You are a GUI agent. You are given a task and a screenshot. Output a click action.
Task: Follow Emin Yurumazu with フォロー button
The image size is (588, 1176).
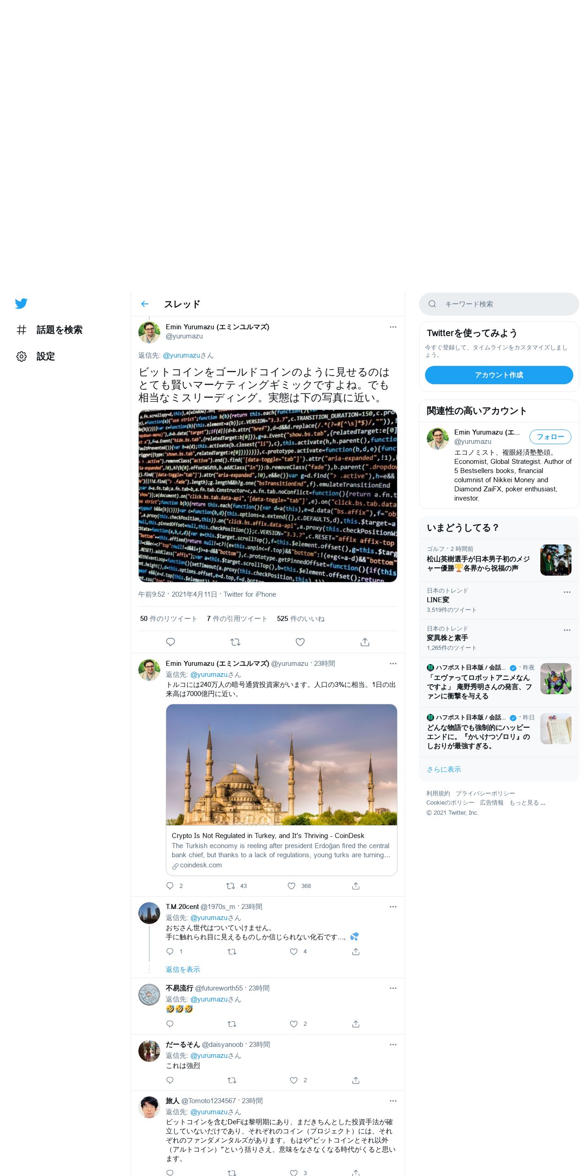pyautogui.click(x=550, y=437)
